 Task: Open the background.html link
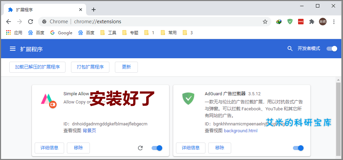click(x=241, y=131)
